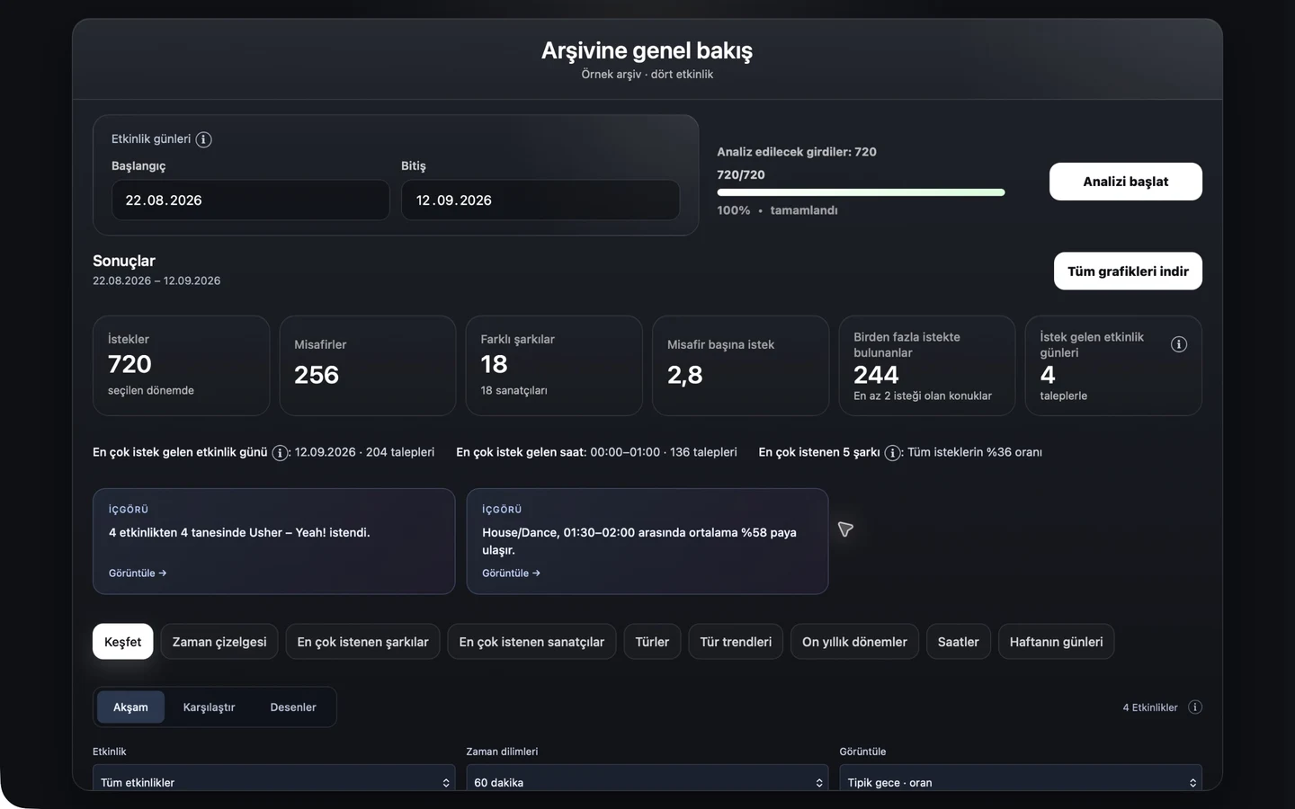Click the Misafirler 256 stat card
The image size is (1295, 809).
(368, 366)
